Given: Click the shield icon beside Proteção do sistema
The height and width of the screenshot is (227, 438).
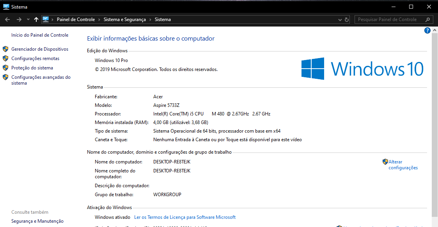Looking at the screenshot, I should (x=5, y=67).
